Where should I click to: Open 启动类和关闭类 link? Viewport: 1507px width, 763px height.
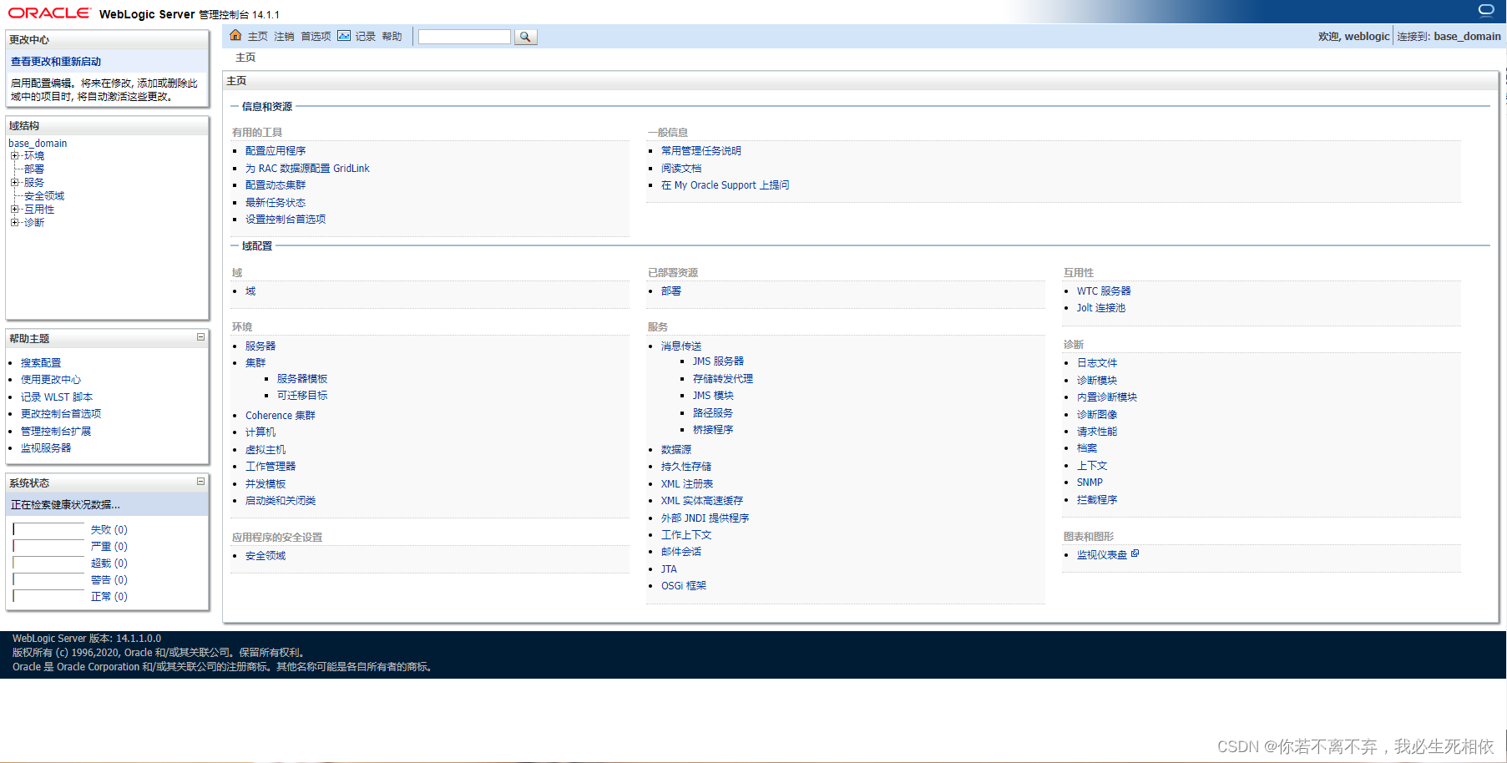coord(281,501)
